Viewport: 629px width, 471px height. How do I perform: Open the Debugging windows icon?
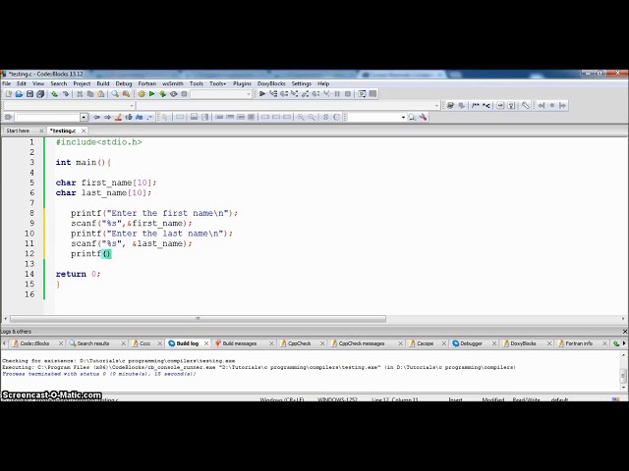[x=362, y=94]
